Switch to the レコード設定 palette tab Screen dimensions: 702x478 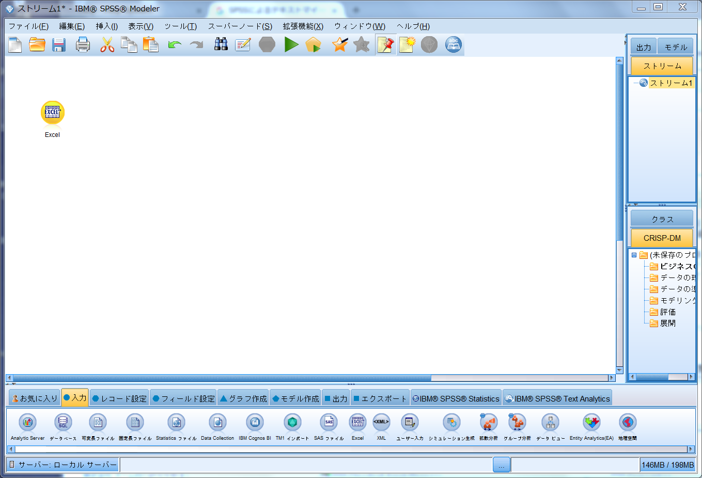119,398
